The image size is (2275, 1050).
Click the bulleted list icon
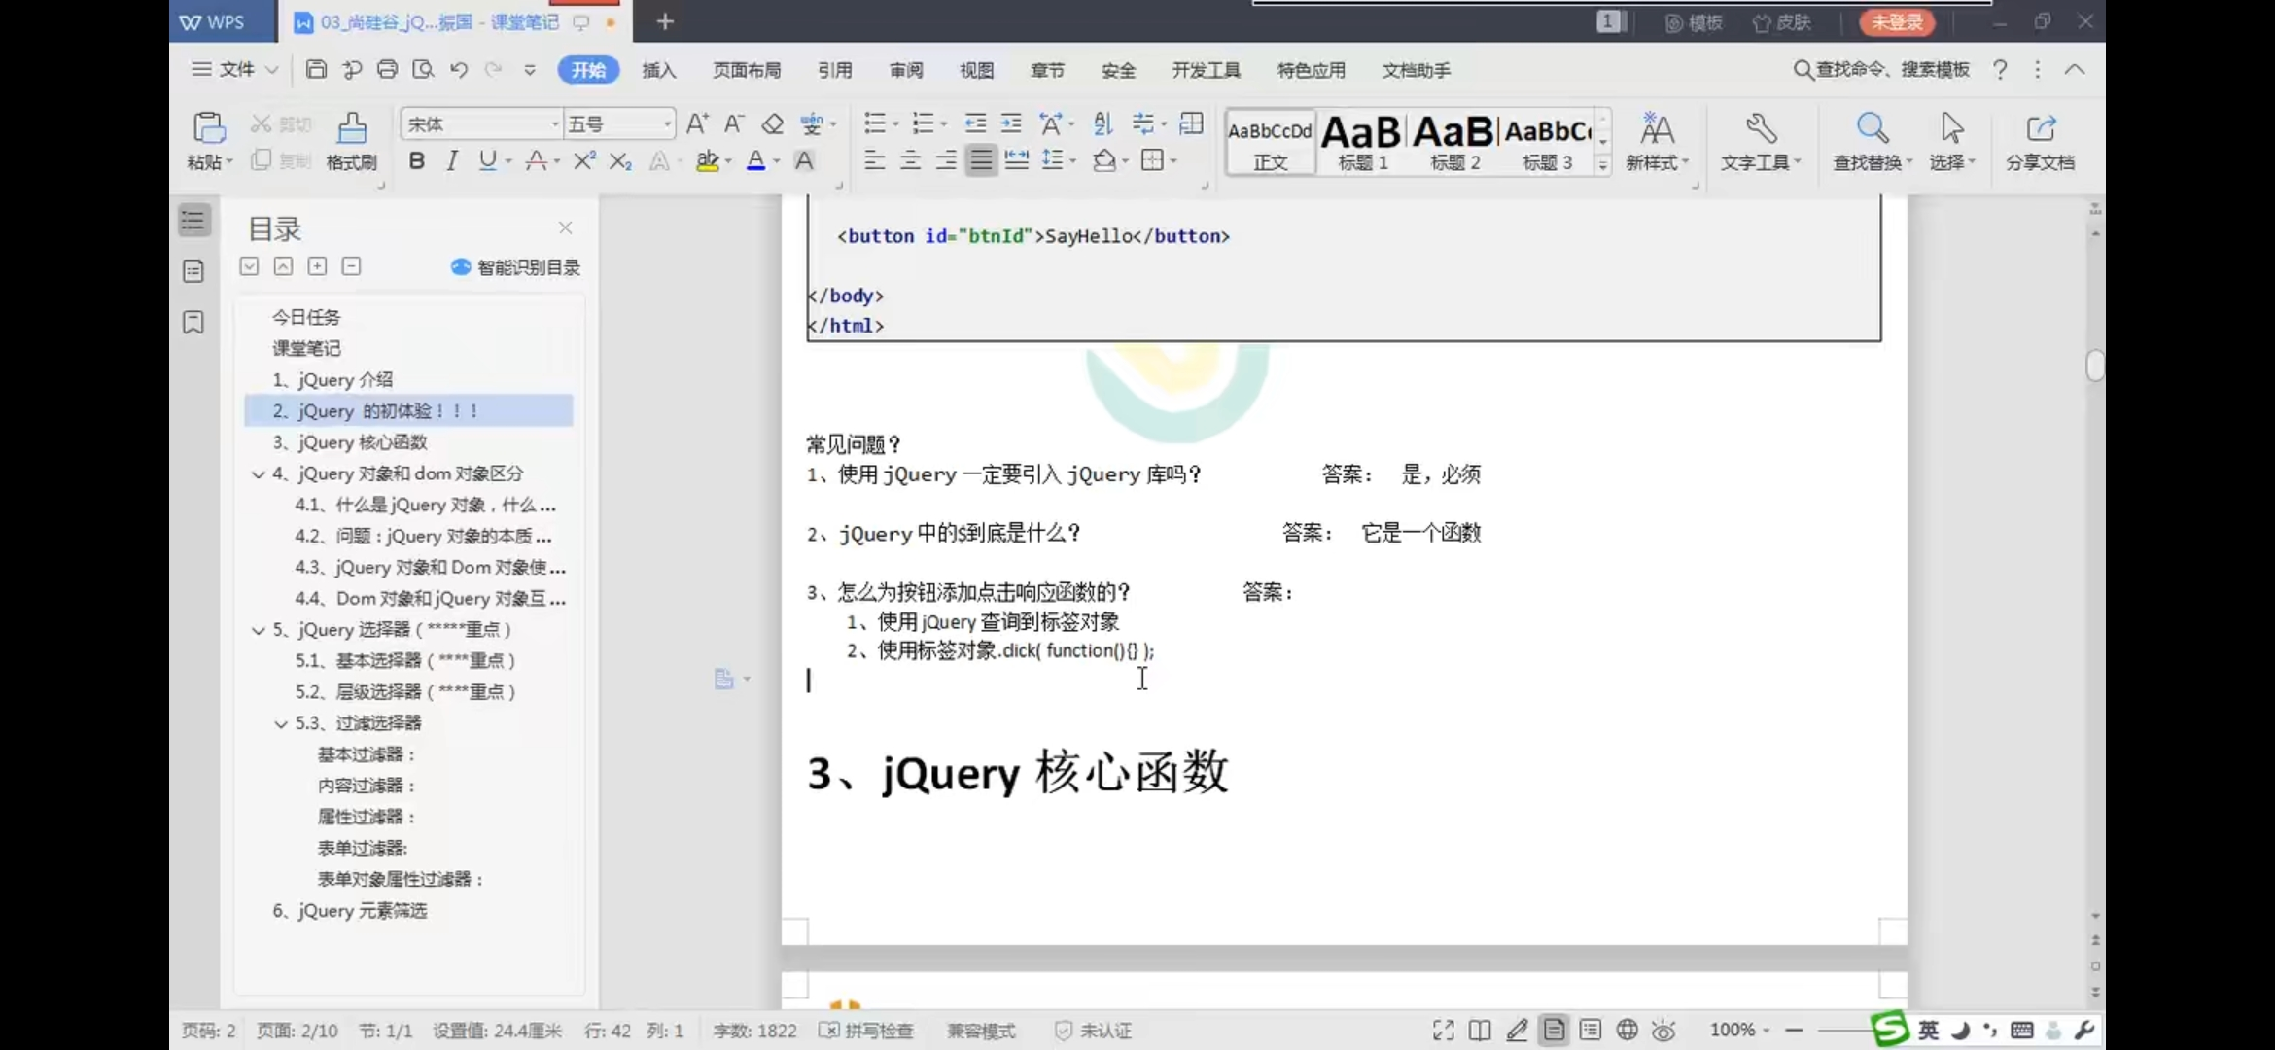coord(875,123)
